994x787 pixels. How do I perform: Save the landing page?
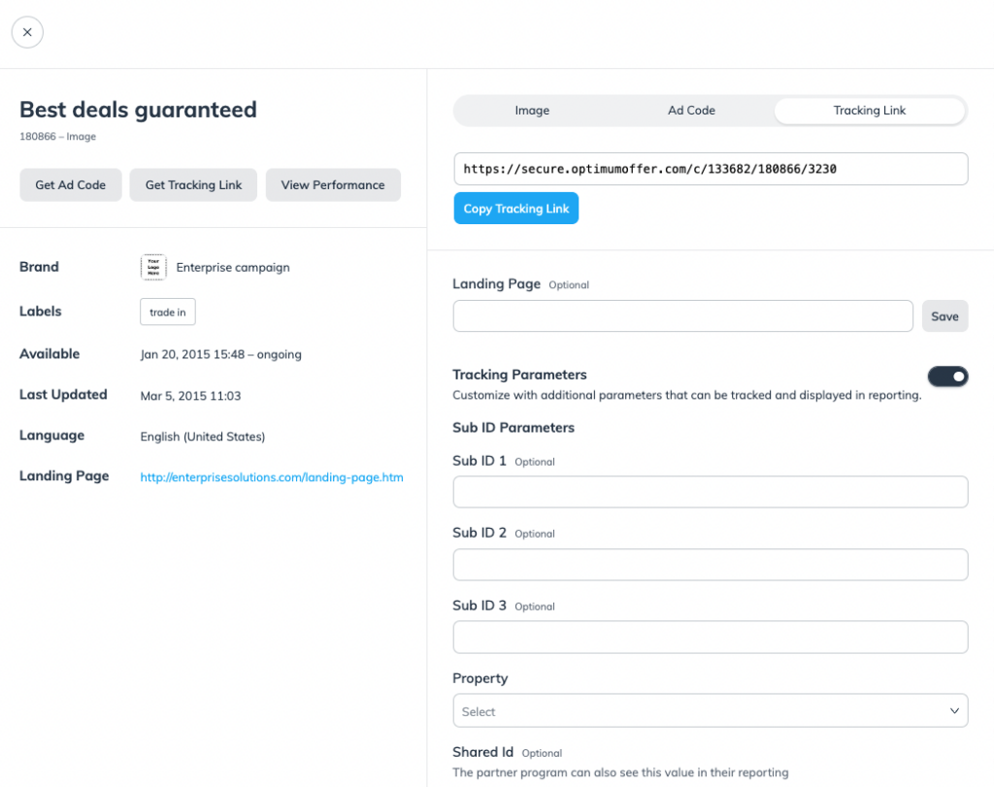944,316
